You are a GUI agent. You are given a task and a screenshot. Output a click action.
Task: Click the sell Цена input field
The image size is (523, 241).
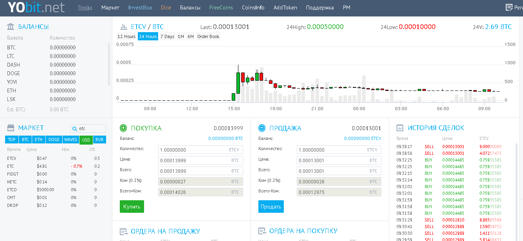coord(339,160)
